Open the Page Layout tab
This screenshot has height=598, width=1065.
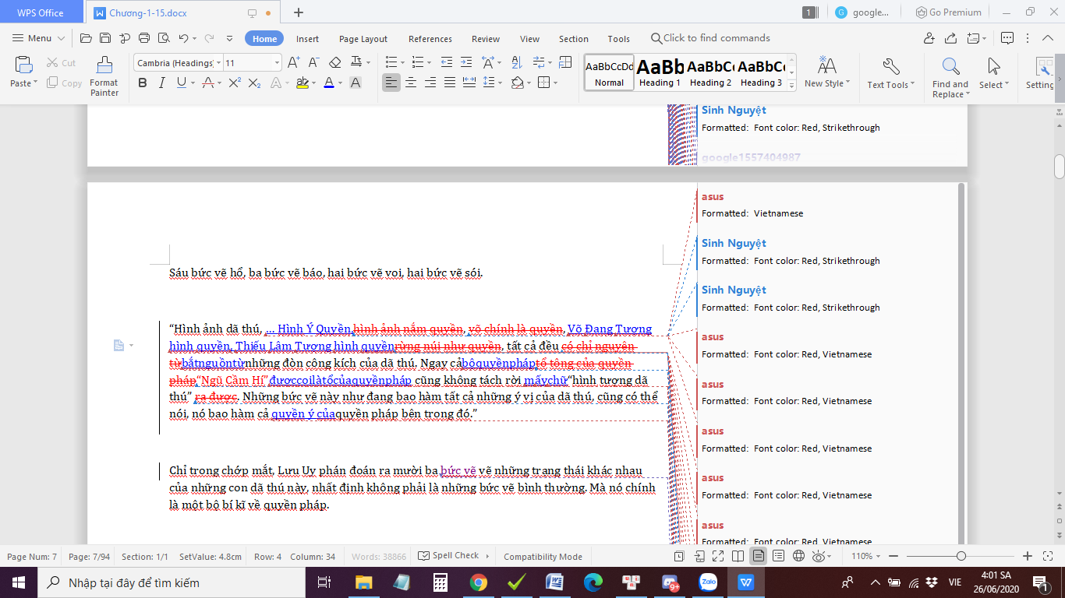pos(363,39)
